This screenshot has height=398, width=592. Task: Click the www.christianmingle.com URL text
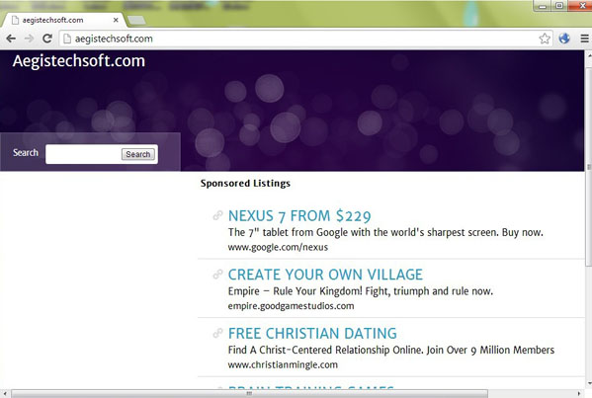[x=283, y=364]
